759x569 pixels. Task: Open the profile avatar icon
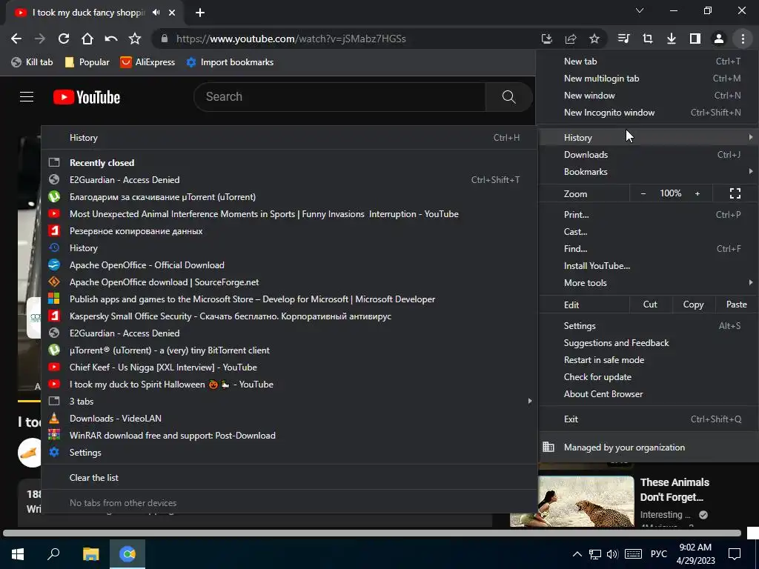[719, 39]
